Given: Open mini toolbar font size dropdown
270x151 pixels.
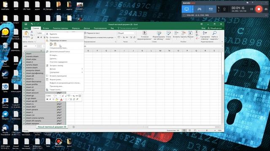Looking at the screenshot, I should pyautogui.click(x=60, y=96).
